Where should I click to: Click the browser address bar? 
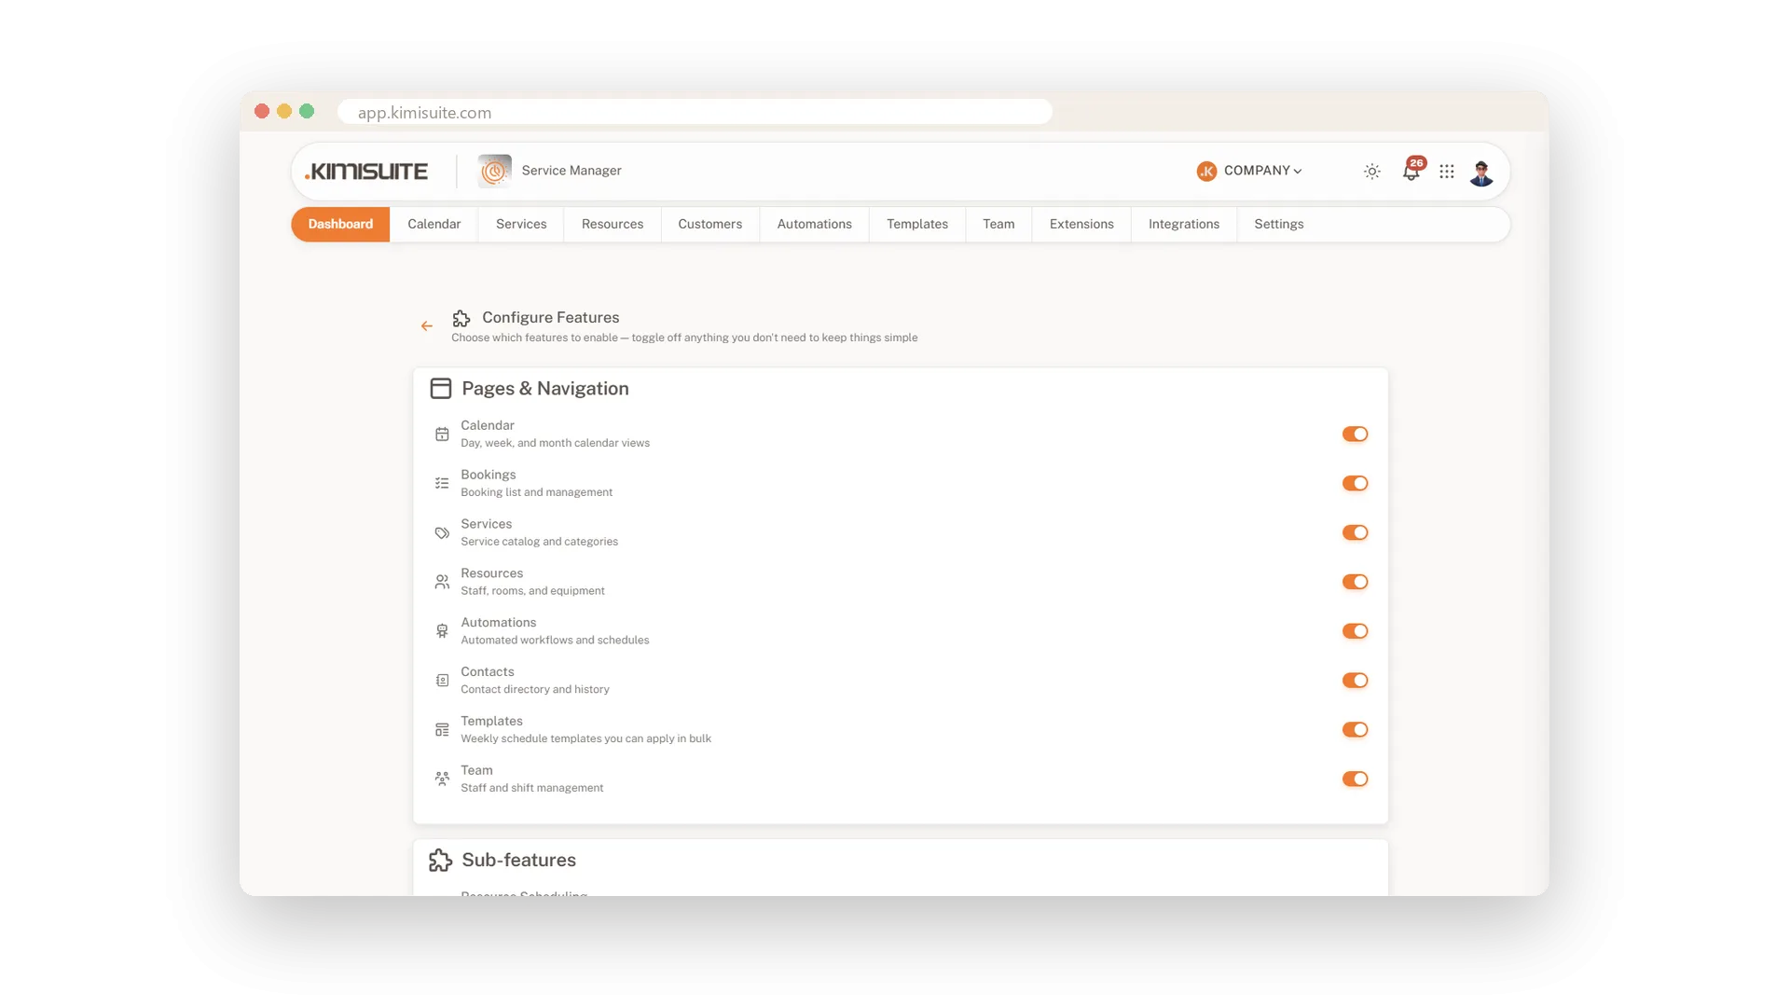(695, 112)
